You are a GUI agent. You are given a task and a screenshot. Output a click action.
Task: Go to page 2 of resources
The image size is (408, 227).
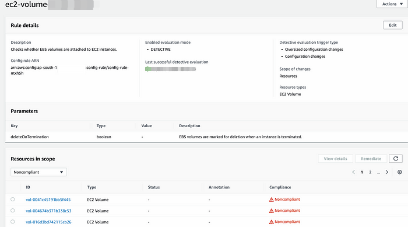[x=370, y=172]
